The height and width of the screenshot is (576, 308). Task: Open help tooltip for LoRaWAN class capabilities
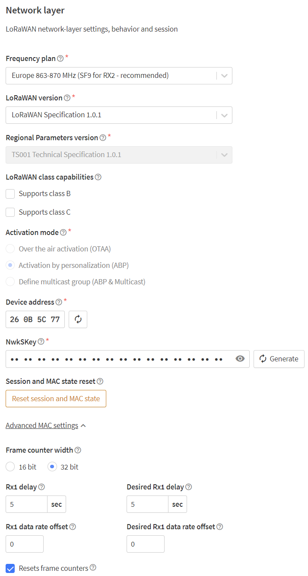pos(98,177)
